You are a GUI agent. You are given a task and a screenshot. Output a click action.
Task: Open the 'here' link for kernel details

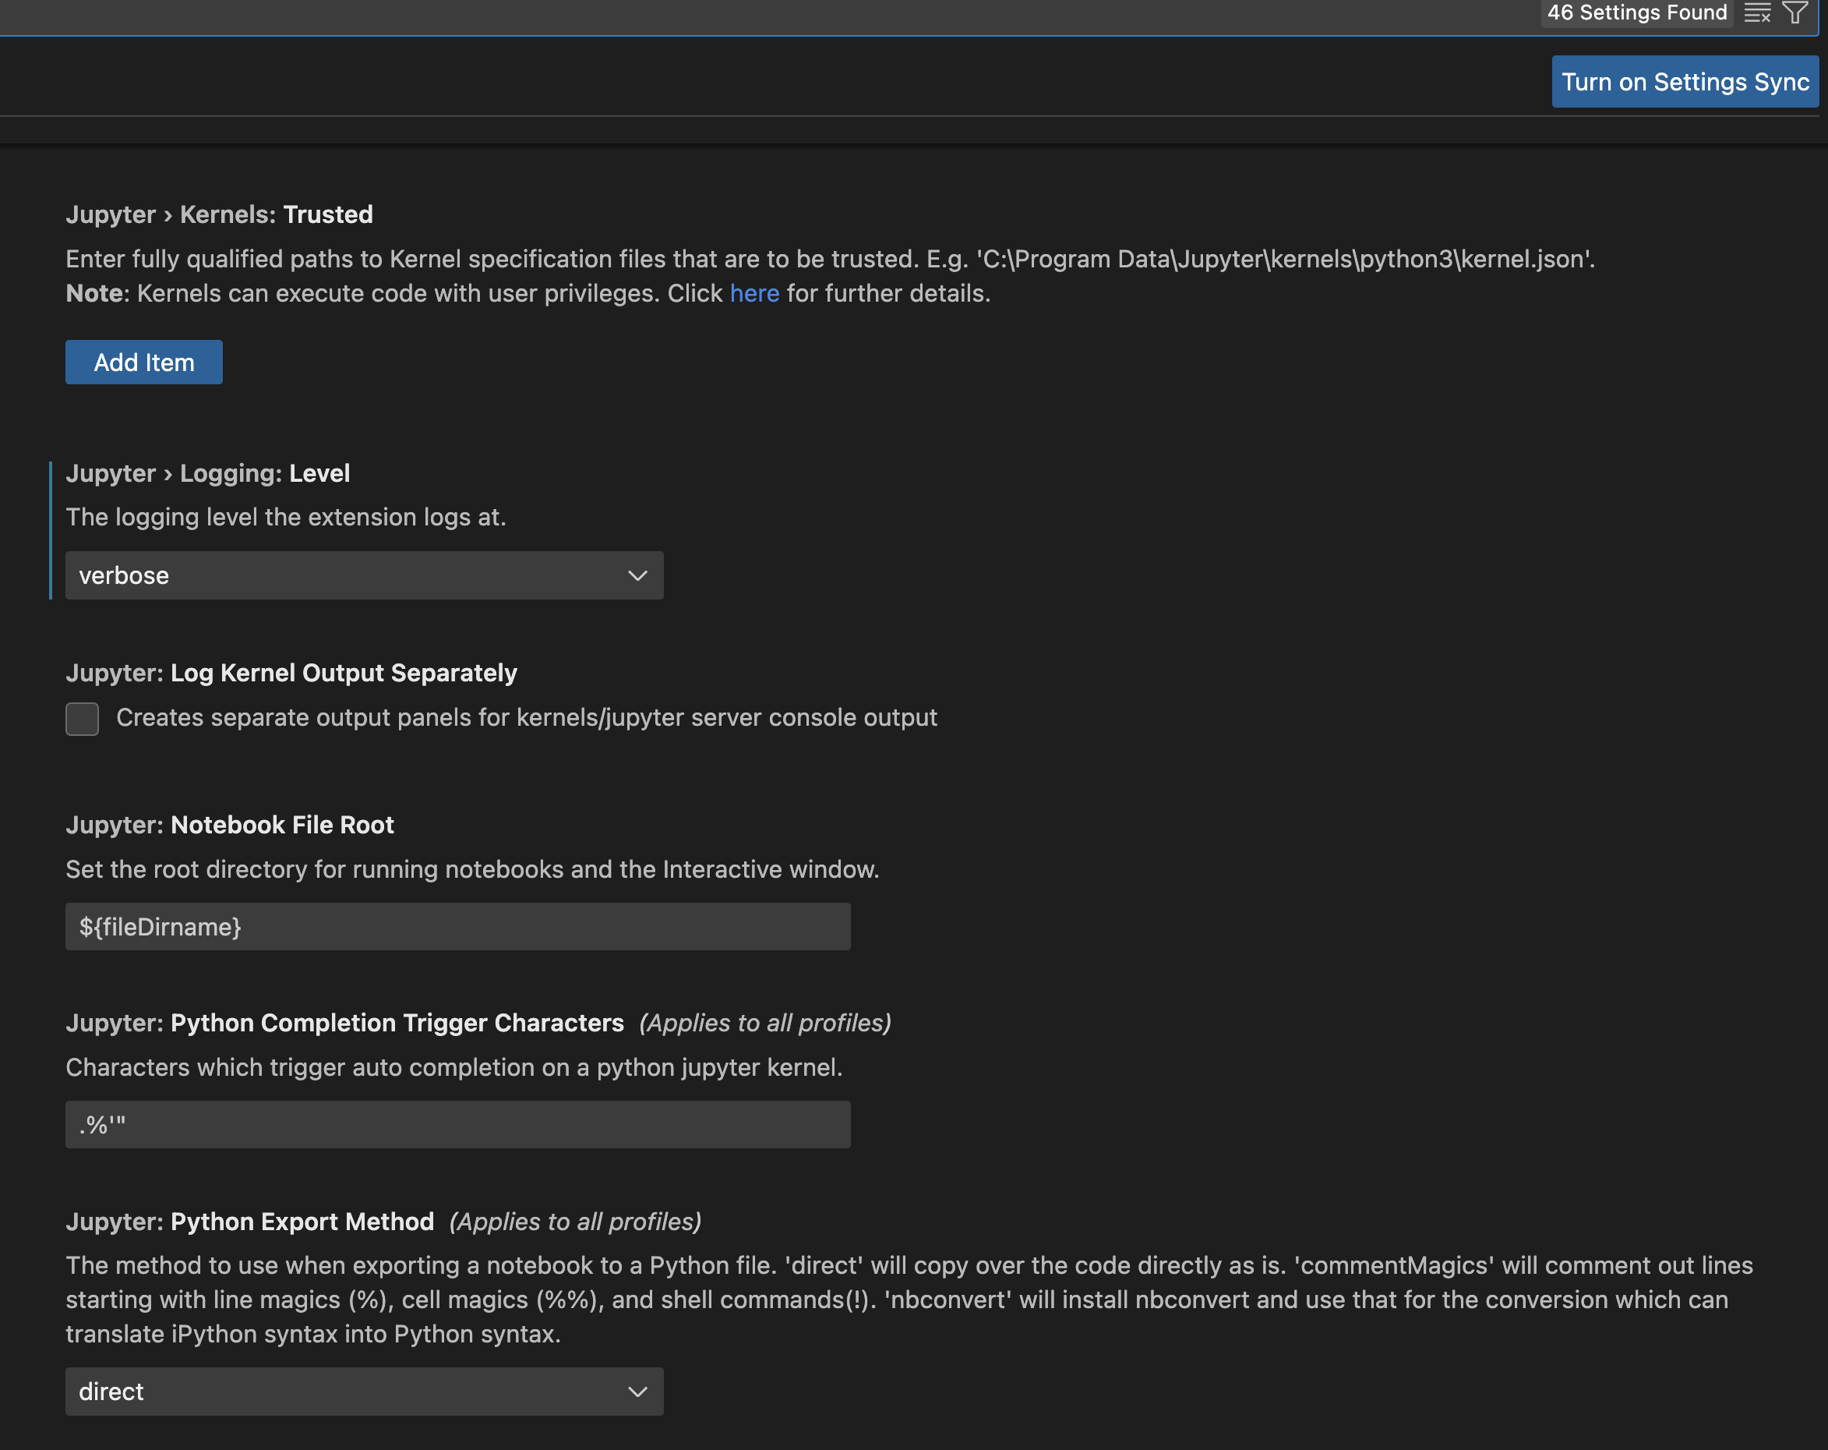point(753,294)
